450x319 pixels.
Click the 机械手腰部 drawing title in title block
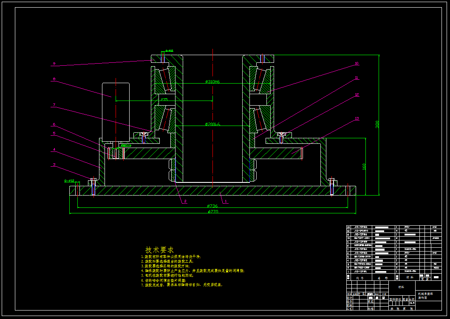pyautogui.click(x=425, y=294)
